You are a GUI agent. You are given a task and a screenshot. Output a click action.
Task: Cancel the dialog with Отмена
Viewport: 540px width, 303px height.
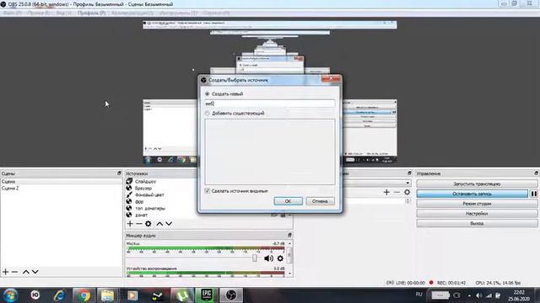point(320,201)
